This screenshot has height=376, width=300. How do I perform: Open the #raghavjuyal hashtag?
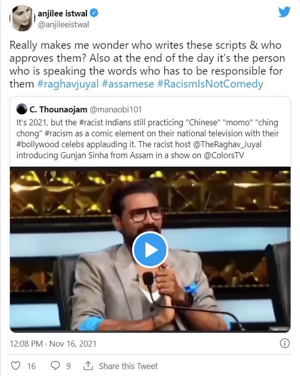(68, 84)
